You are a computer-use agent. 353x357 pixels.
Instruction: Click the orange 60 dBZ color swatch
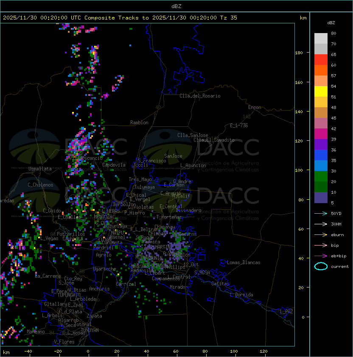pos(321,70)
